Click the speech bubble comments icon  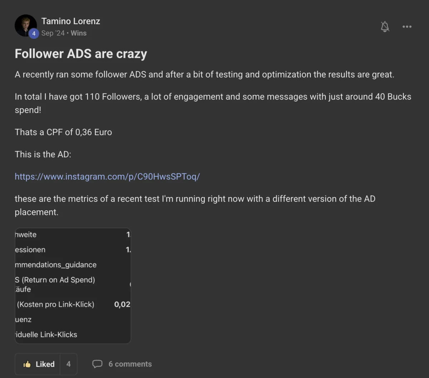click(97, 364)
